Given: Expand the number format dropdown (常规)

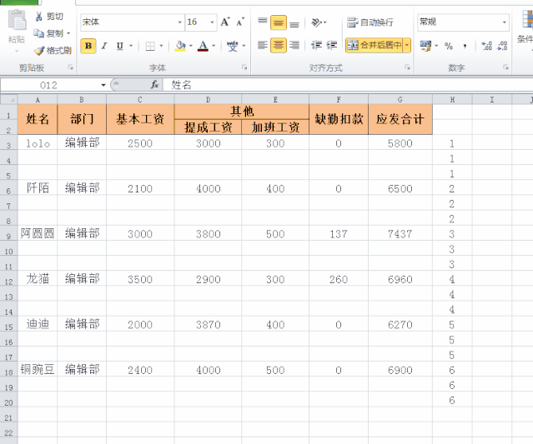Looking at the screenshot, I should coord(505,22).
